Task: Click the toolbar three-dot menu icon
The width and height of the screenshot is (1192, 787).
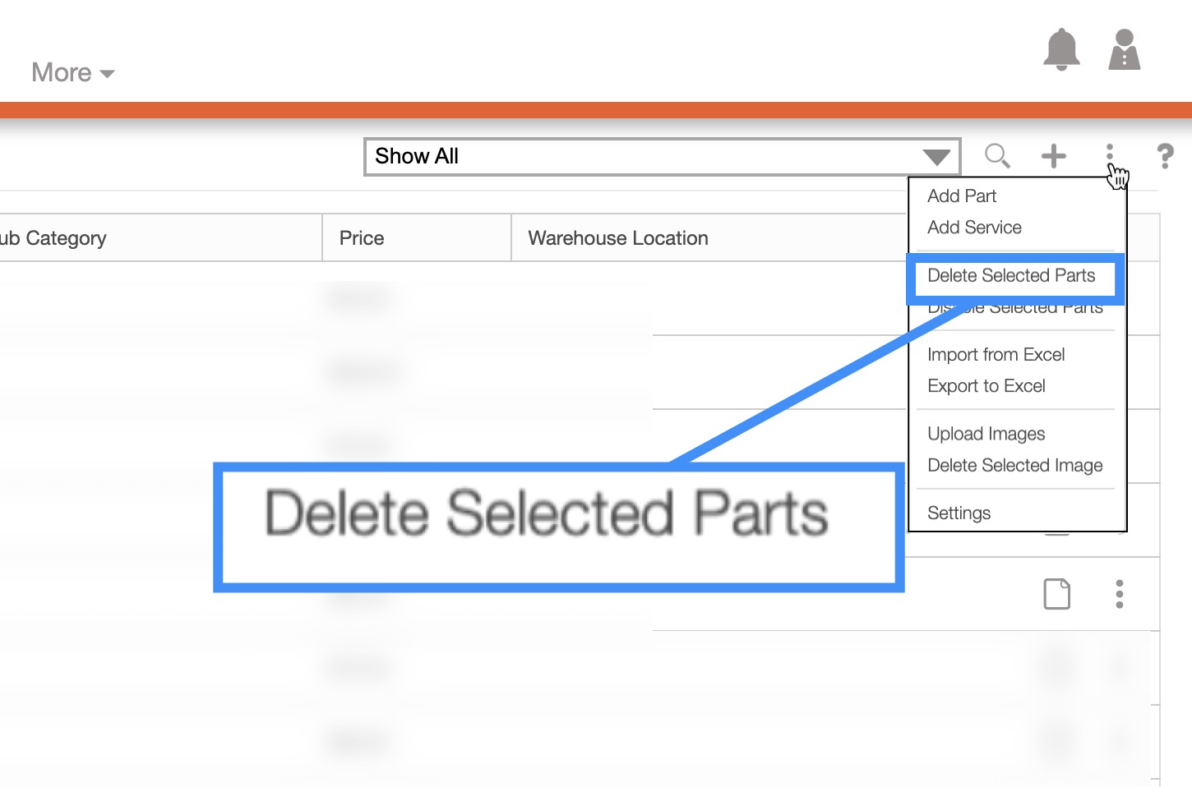Action: tap(1109, 153)
